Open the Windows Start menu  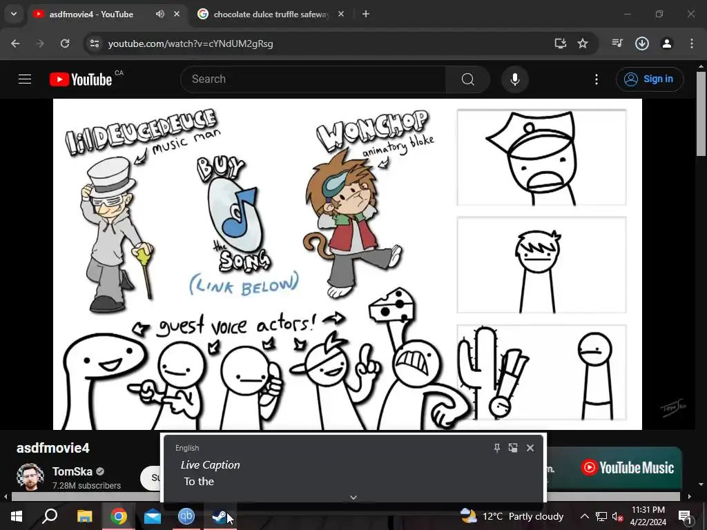pos(17,516)
